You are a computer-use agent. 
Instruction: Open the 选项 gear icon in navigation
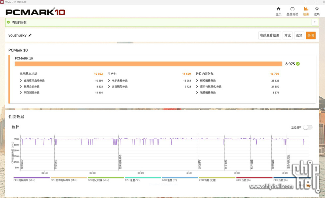click(317, 9)
